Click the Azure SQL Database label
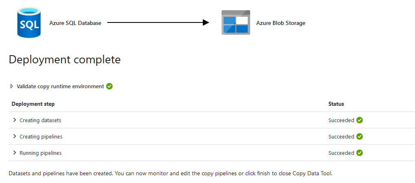The image size is (415, 183). (75, 23)
